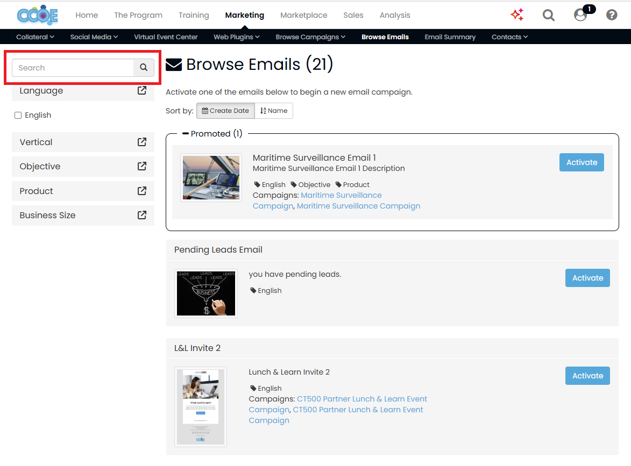
Task: Click the English tag on L&L Invite 2
Action: pyautogui.click(x=266, y=388)
